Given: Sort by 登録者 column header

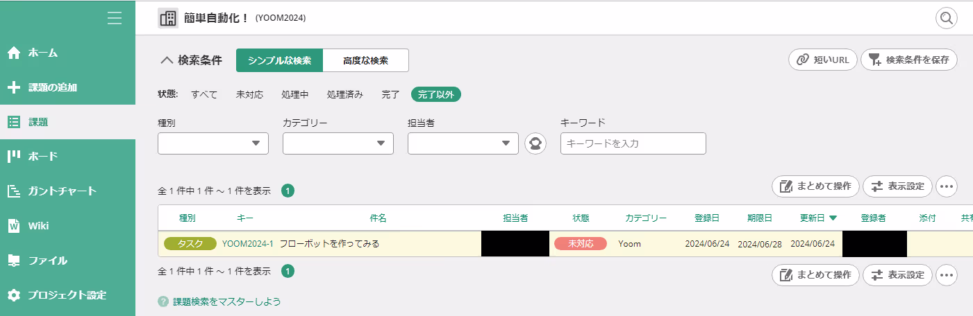Looking at the screenshot, I should coord(874,218).
